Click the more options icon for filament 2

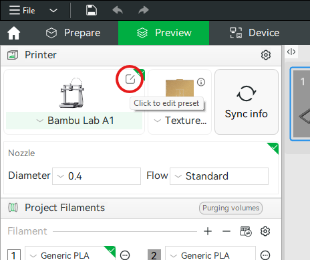265,255
